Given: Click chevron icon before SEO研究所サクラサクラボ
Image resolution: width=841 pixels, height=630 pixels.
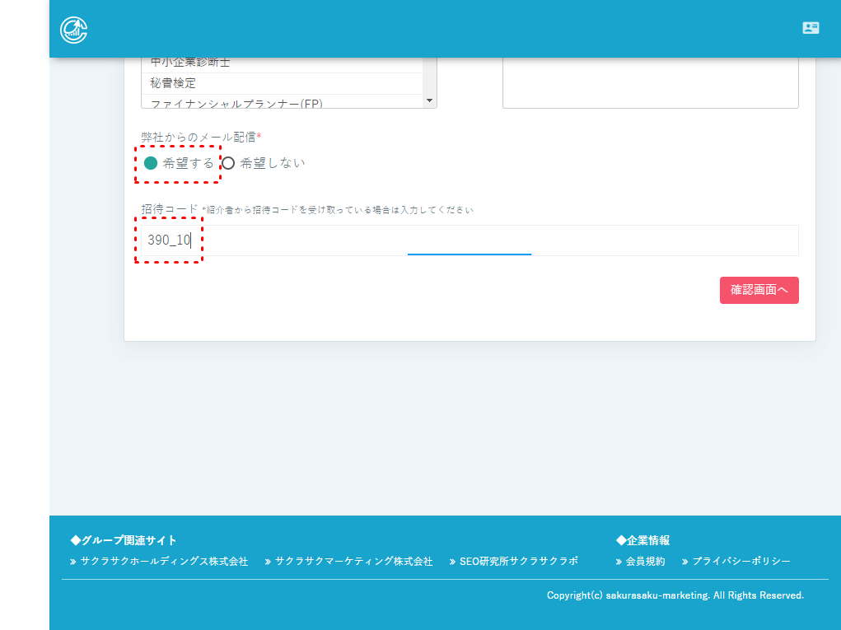Looking at the screenshot, I should pyautogui.click(x=453, y=562).
